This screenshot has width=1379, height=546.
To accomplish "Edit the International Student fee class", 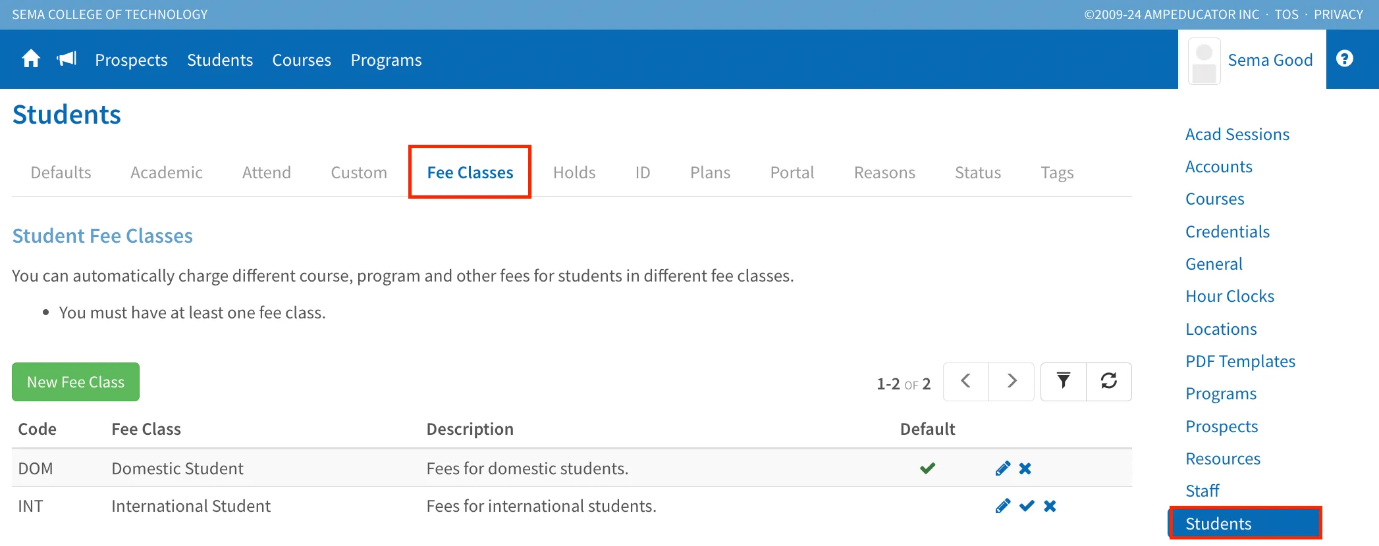I will click(x=1002, y=506).
